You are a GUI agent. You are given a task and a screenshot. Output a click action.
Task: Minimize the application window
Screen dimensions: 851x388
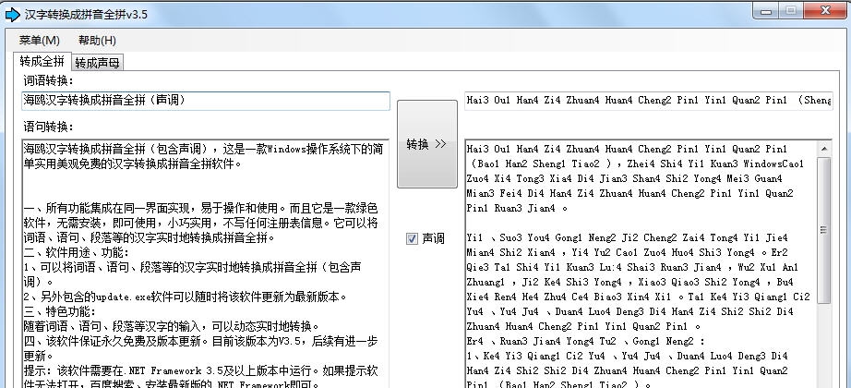tap(766, 11)
